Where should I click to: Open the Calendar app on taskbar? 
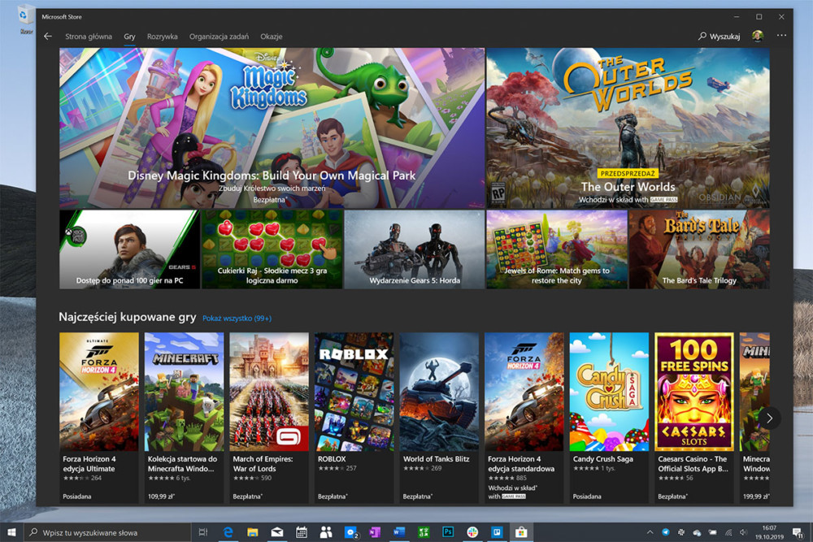tap(302, 532)
